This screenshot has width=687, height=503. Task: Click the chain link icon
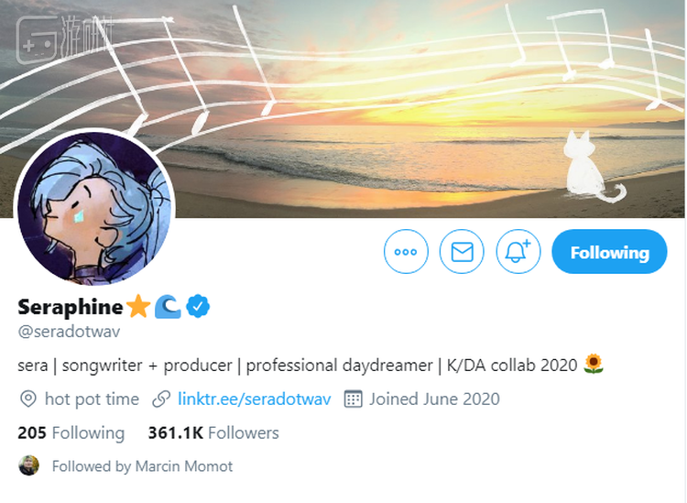pos(161,399)
